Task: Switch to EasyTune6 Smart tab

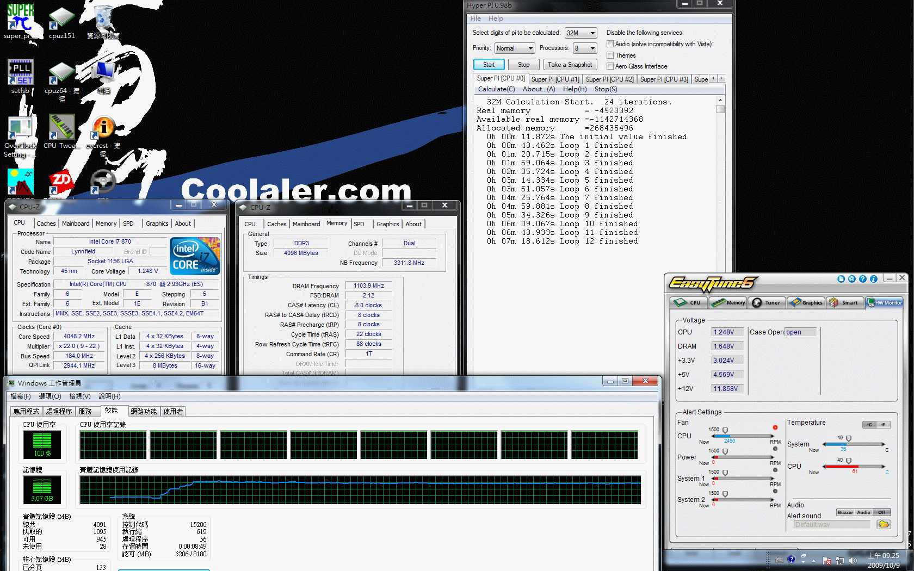Action: [844, 302]
